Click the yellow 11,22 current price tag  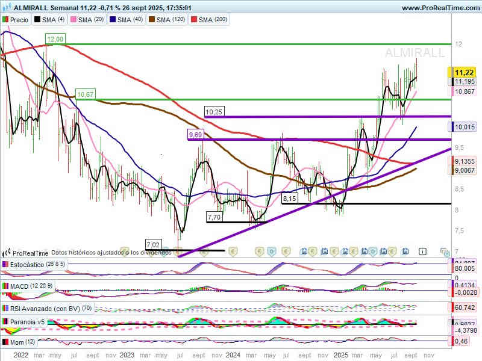click(x=462, y=73)
